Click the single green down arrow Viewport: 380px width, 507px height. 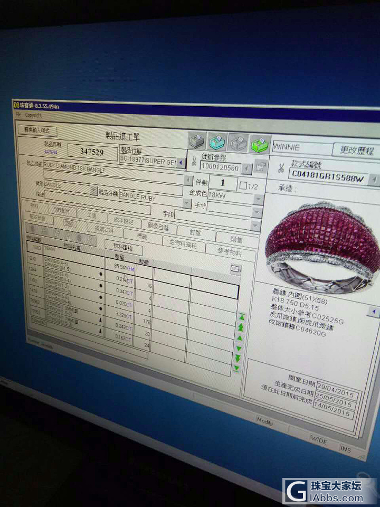239,348
